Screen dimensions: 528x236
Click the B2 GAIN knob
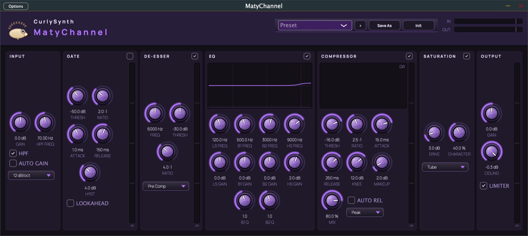(270, 162)
